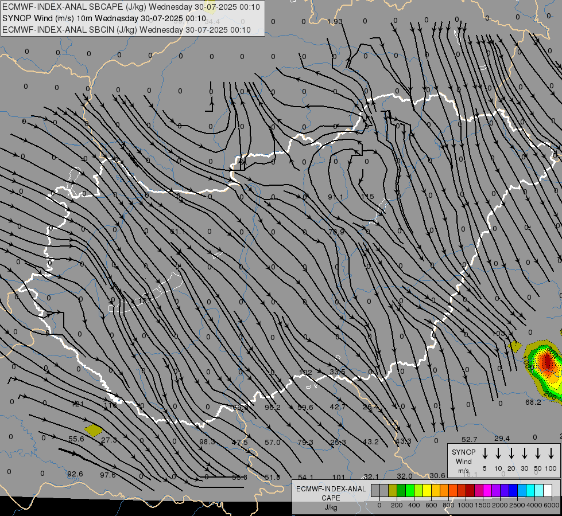Click the SBCAPE title line in header

click(x=131, y=7)
